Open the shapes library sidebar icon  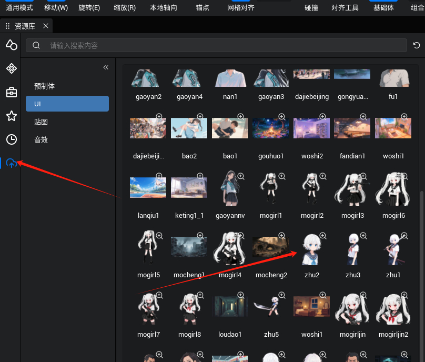coord(12,45)
